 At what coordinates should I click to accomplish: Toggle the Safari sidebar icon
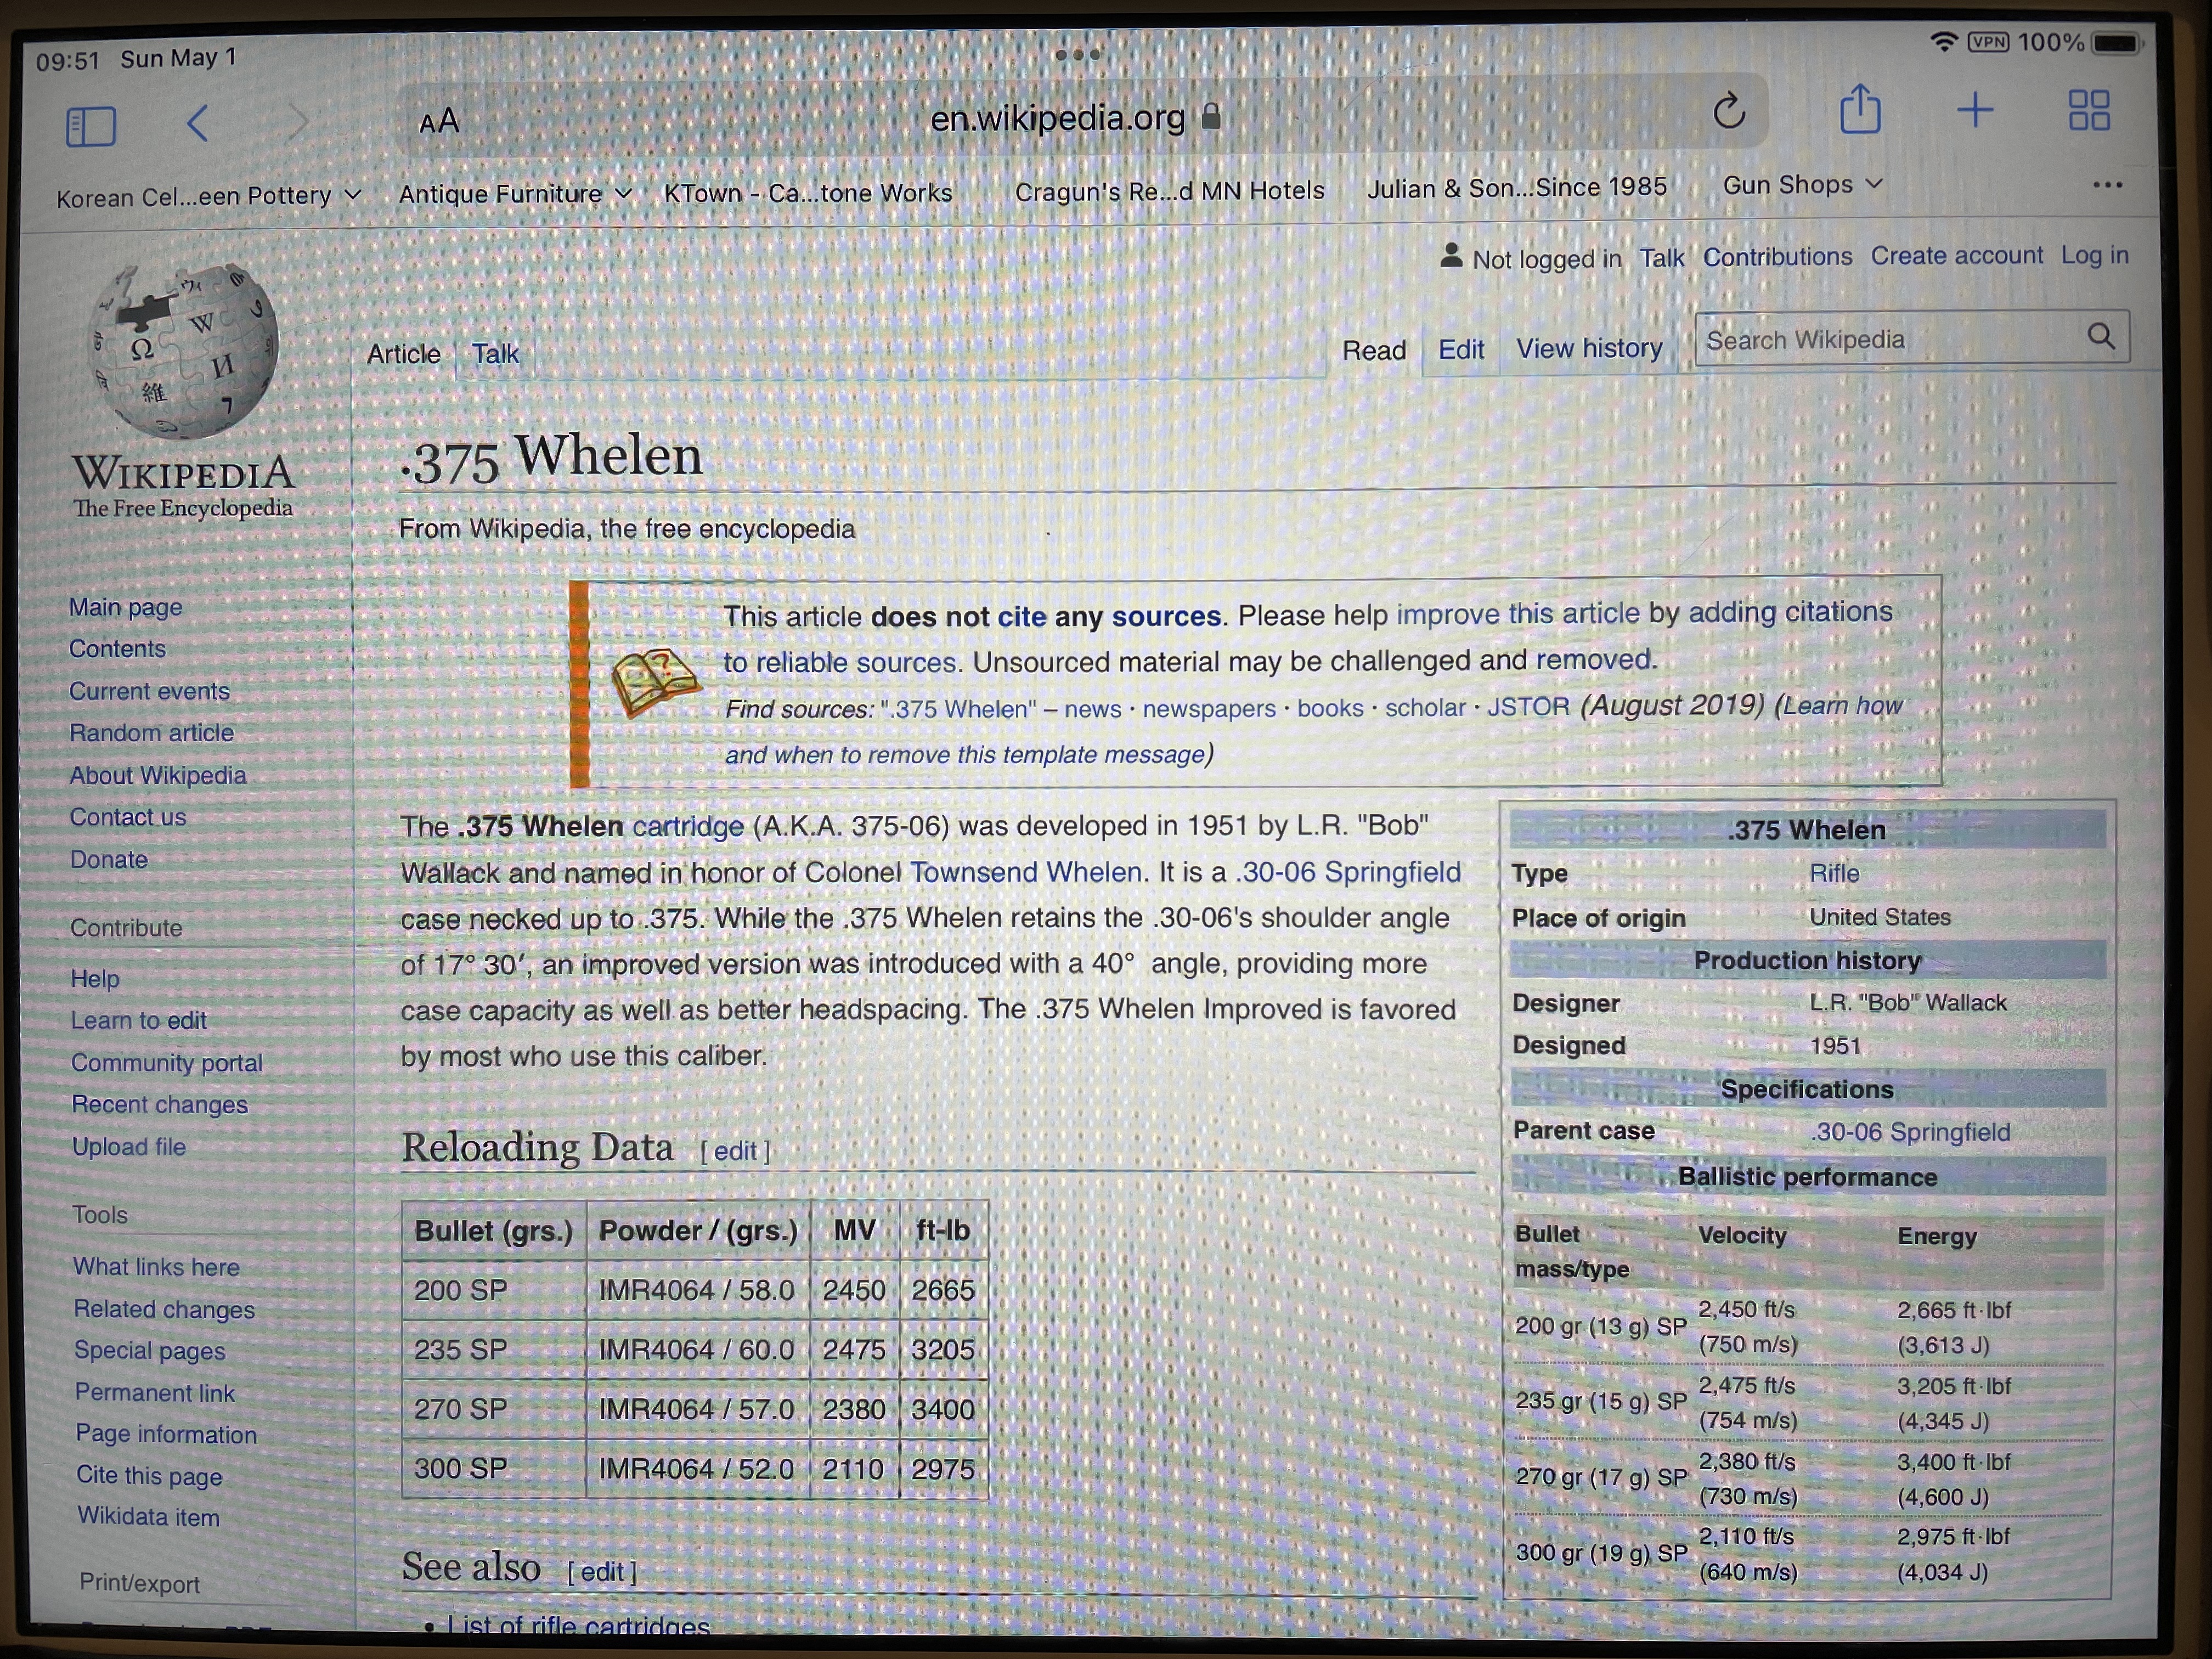click(91, 126)
